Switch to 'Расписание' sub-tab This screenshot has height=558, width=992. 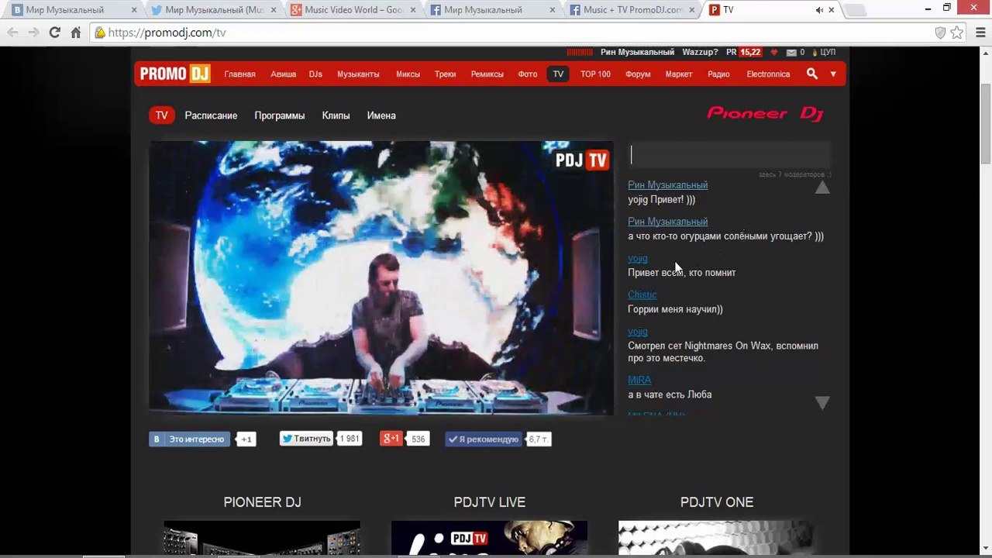tap(211, 115)
